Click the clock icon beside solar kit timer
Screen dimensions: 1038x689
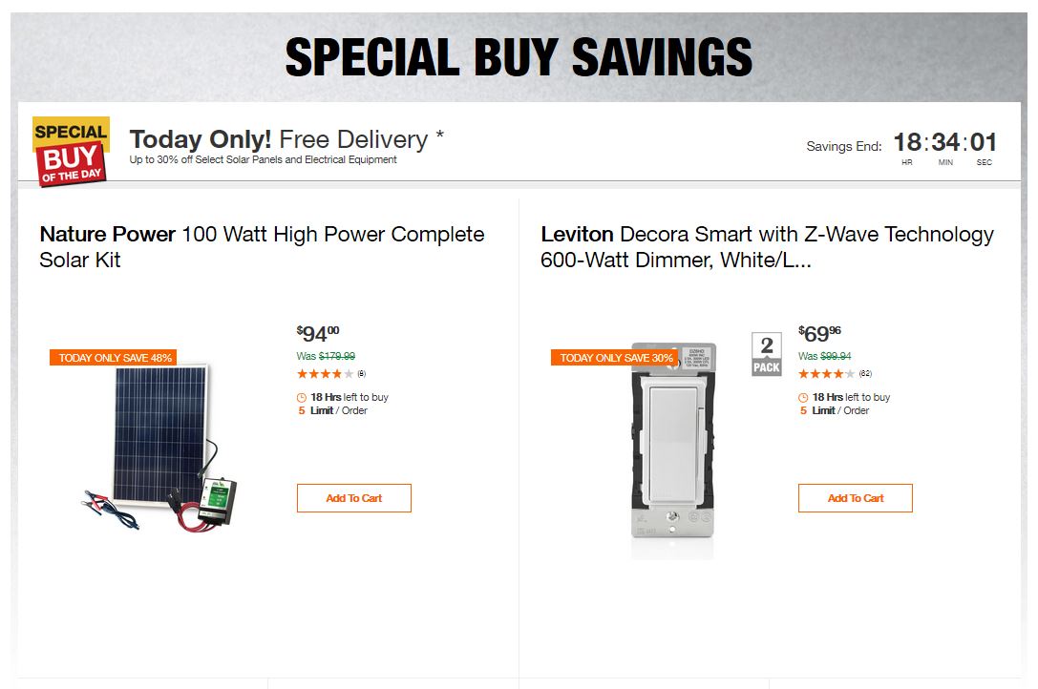pyautogui.click(x=302, y=398)
